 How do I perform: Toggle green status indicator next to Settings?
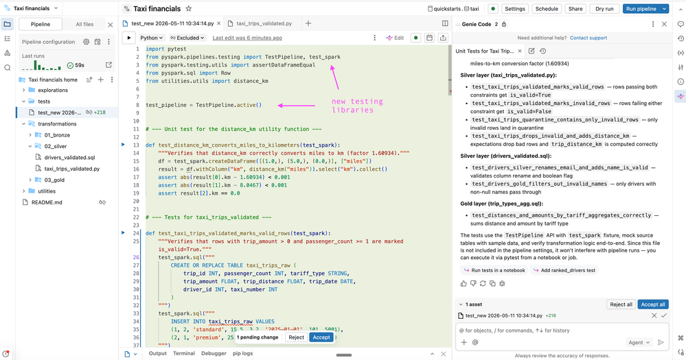(x=493, y=9)
